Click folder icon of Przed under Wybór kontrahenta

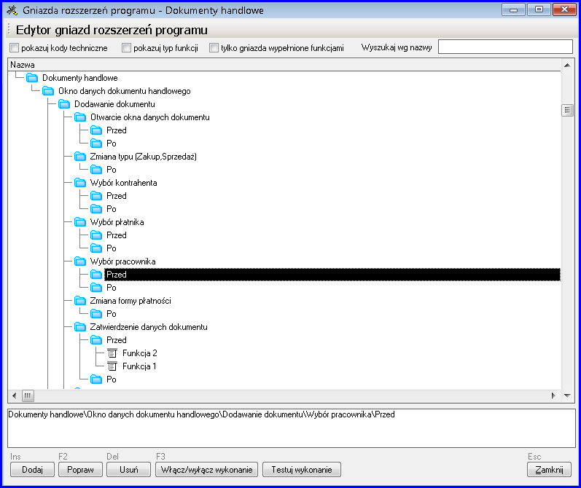point(96,195)
